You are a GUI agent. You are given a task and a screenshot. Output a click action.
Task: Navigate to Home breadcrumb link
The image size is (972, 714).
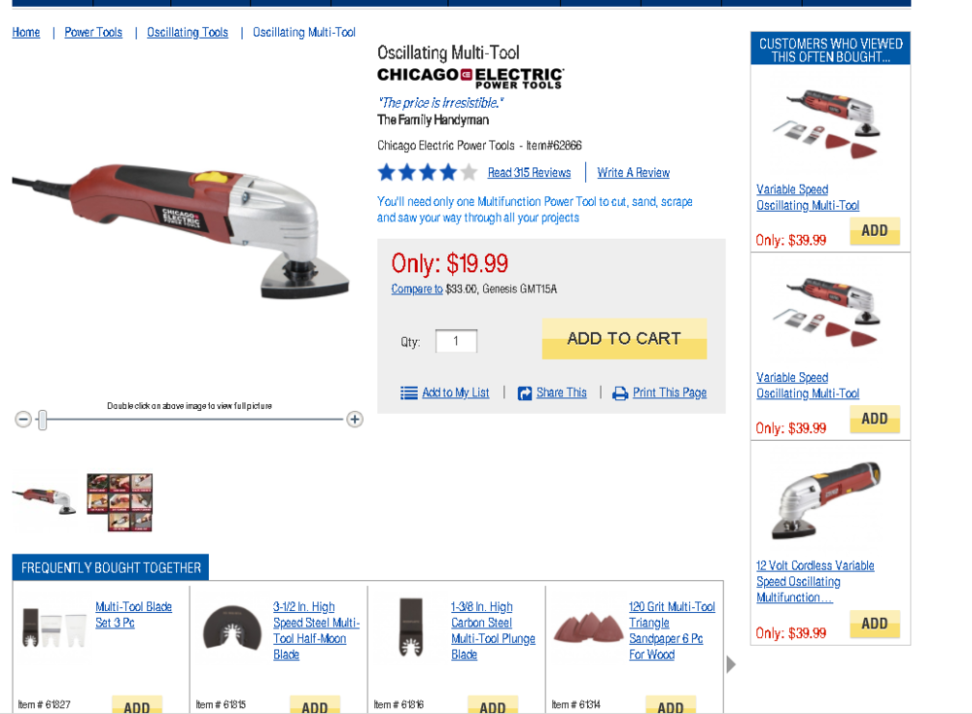coord(26,32)
